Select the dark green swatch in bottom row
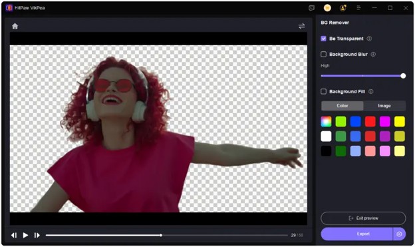The height and width of the screenshot is (247, 415). point(341,151)
